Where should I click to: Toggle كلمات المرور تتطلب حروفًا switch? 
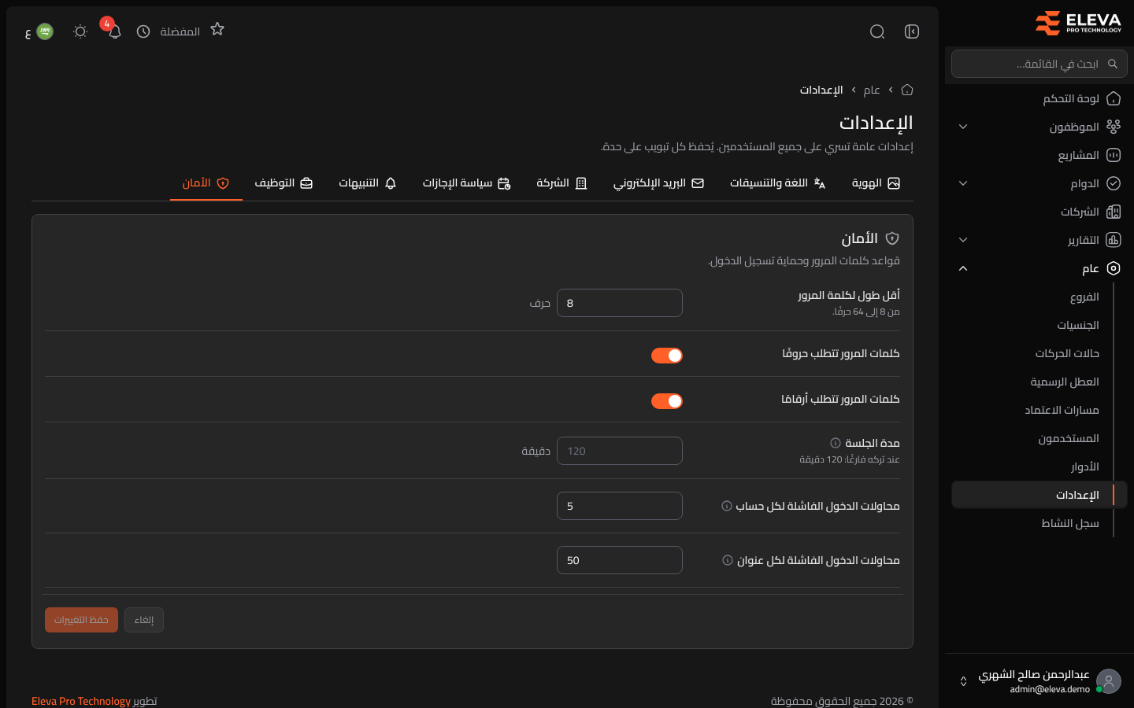click(667, 356)
